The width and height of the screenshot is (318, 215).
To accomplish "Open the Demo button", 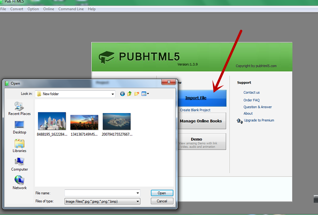I will [202, 142].
